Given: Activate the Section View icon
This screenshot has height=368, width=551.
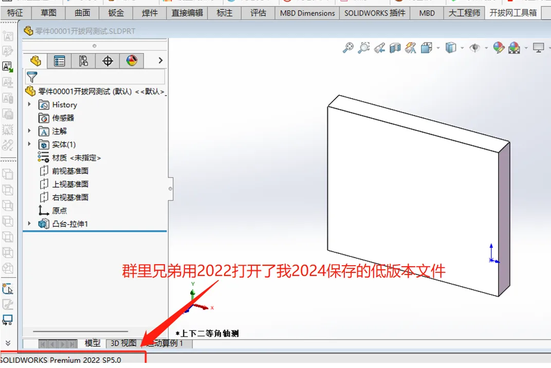Looking at the screenshot, I should pos(395,47).
